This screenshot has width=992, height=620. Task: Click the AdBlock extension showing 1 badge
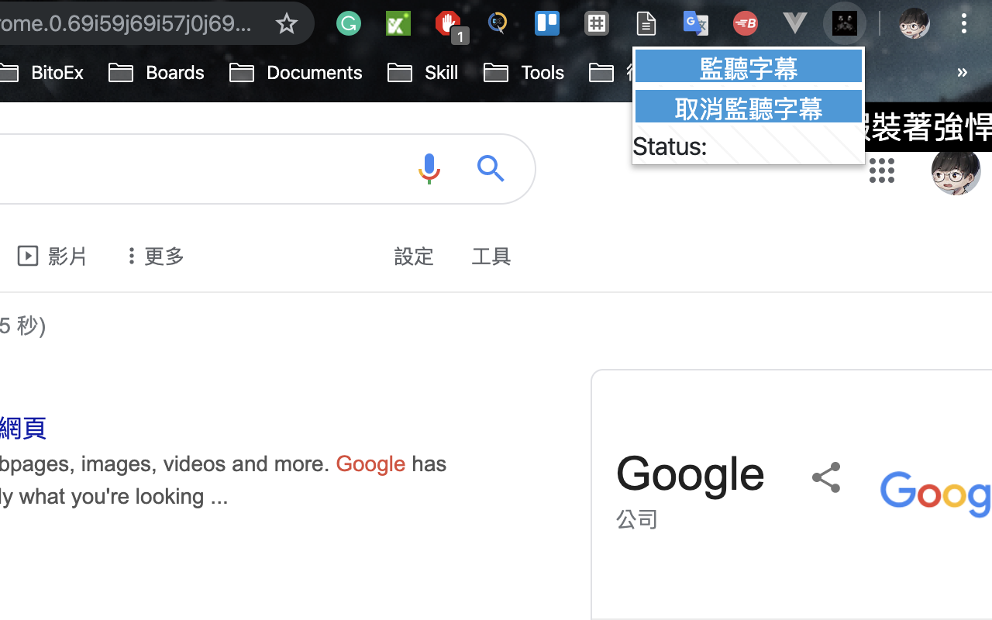(x=448, y=23)
